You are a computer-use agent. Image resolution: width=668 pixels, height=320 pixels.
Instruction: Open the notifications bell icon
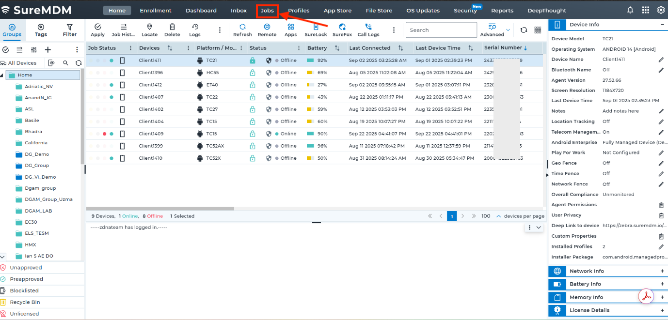click(630, 10)
